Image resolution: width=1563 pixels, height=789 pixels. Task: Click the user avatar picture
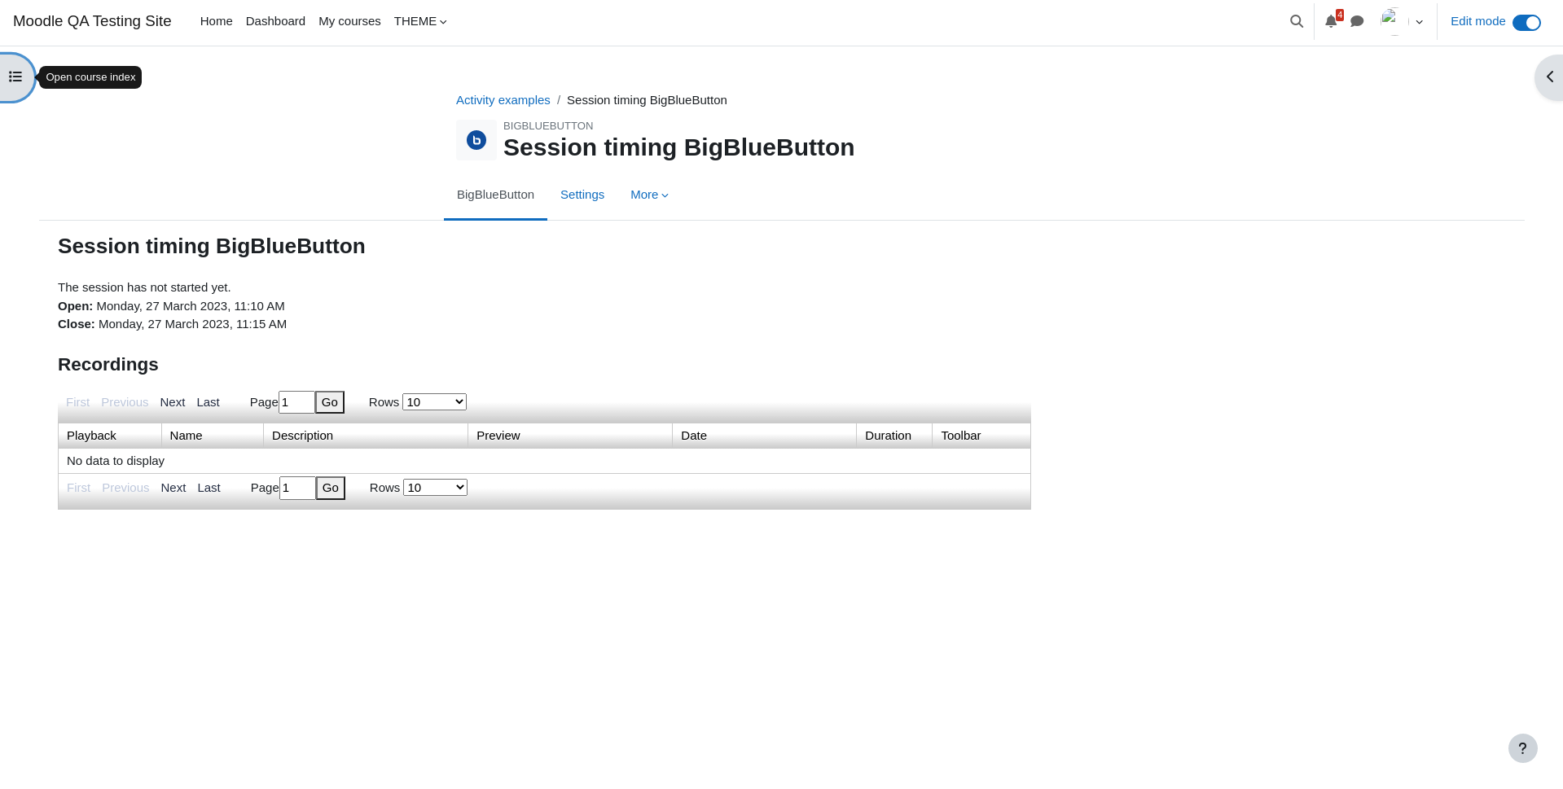click(x=1394, y=21)
